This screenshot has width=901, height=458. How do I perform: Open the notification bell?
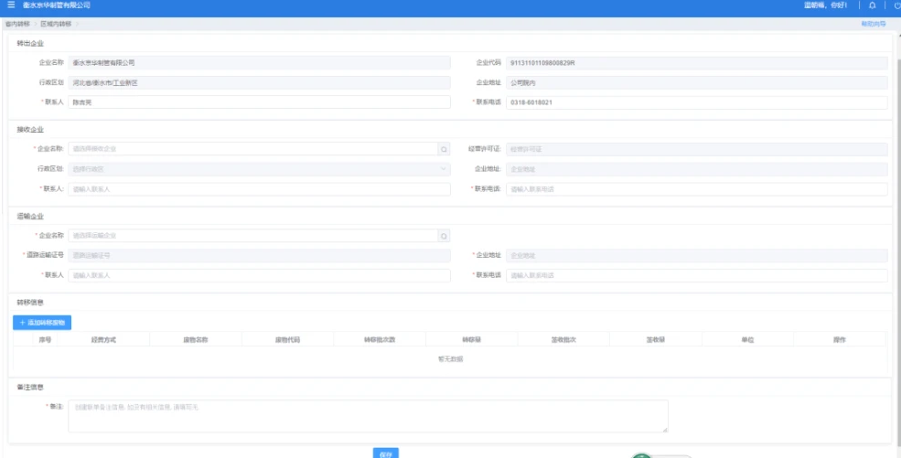tap(872, 5)
